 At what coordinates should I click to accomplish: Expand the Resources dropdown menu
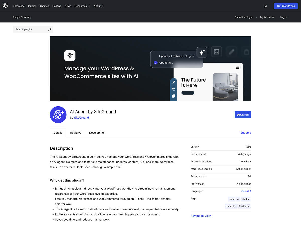pos(82,6)
